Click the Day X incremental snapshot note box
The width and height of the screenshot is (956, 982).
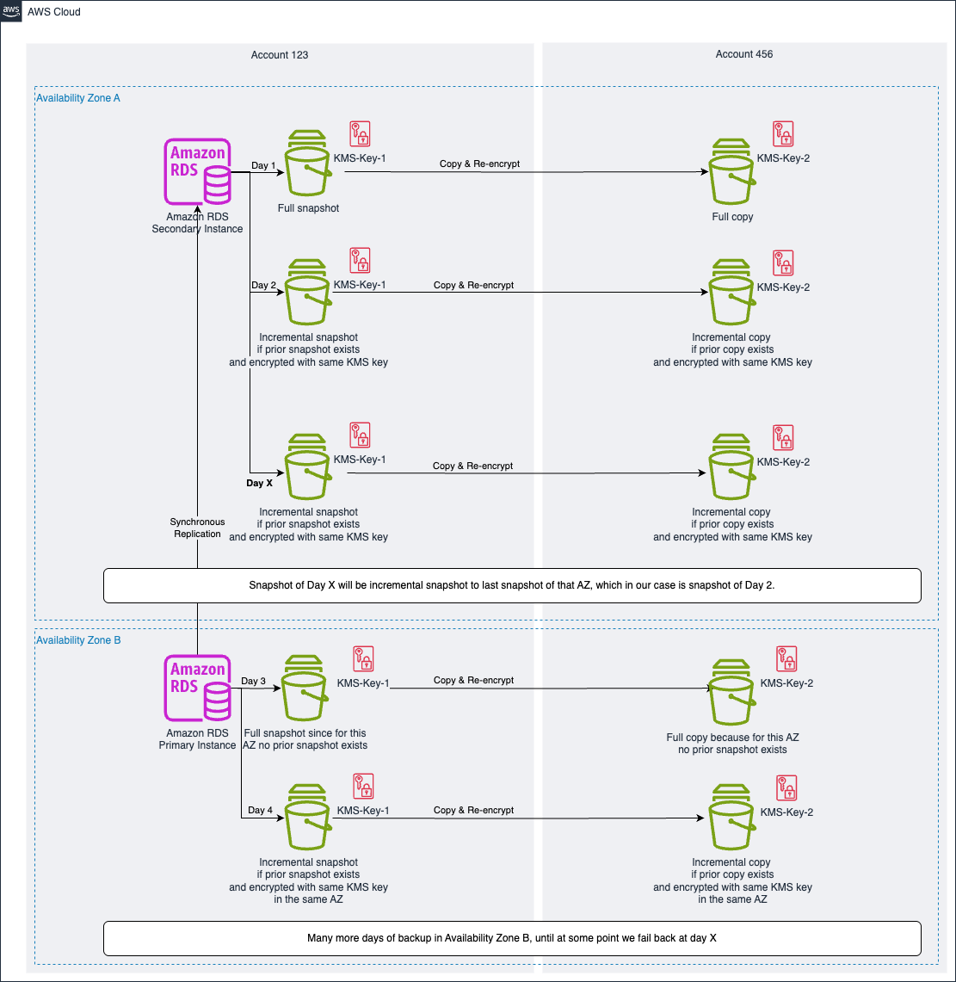pyautogui.click(x=512, y=585)
